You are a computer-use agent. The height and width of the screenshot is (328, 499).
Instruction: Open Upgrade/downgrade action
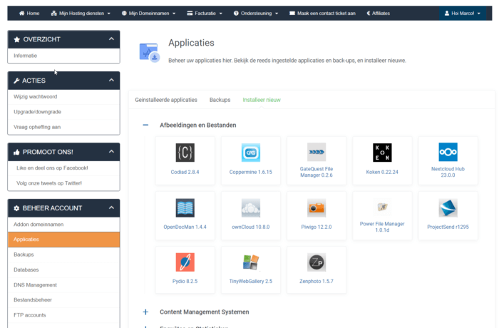(x=63, y=112)
